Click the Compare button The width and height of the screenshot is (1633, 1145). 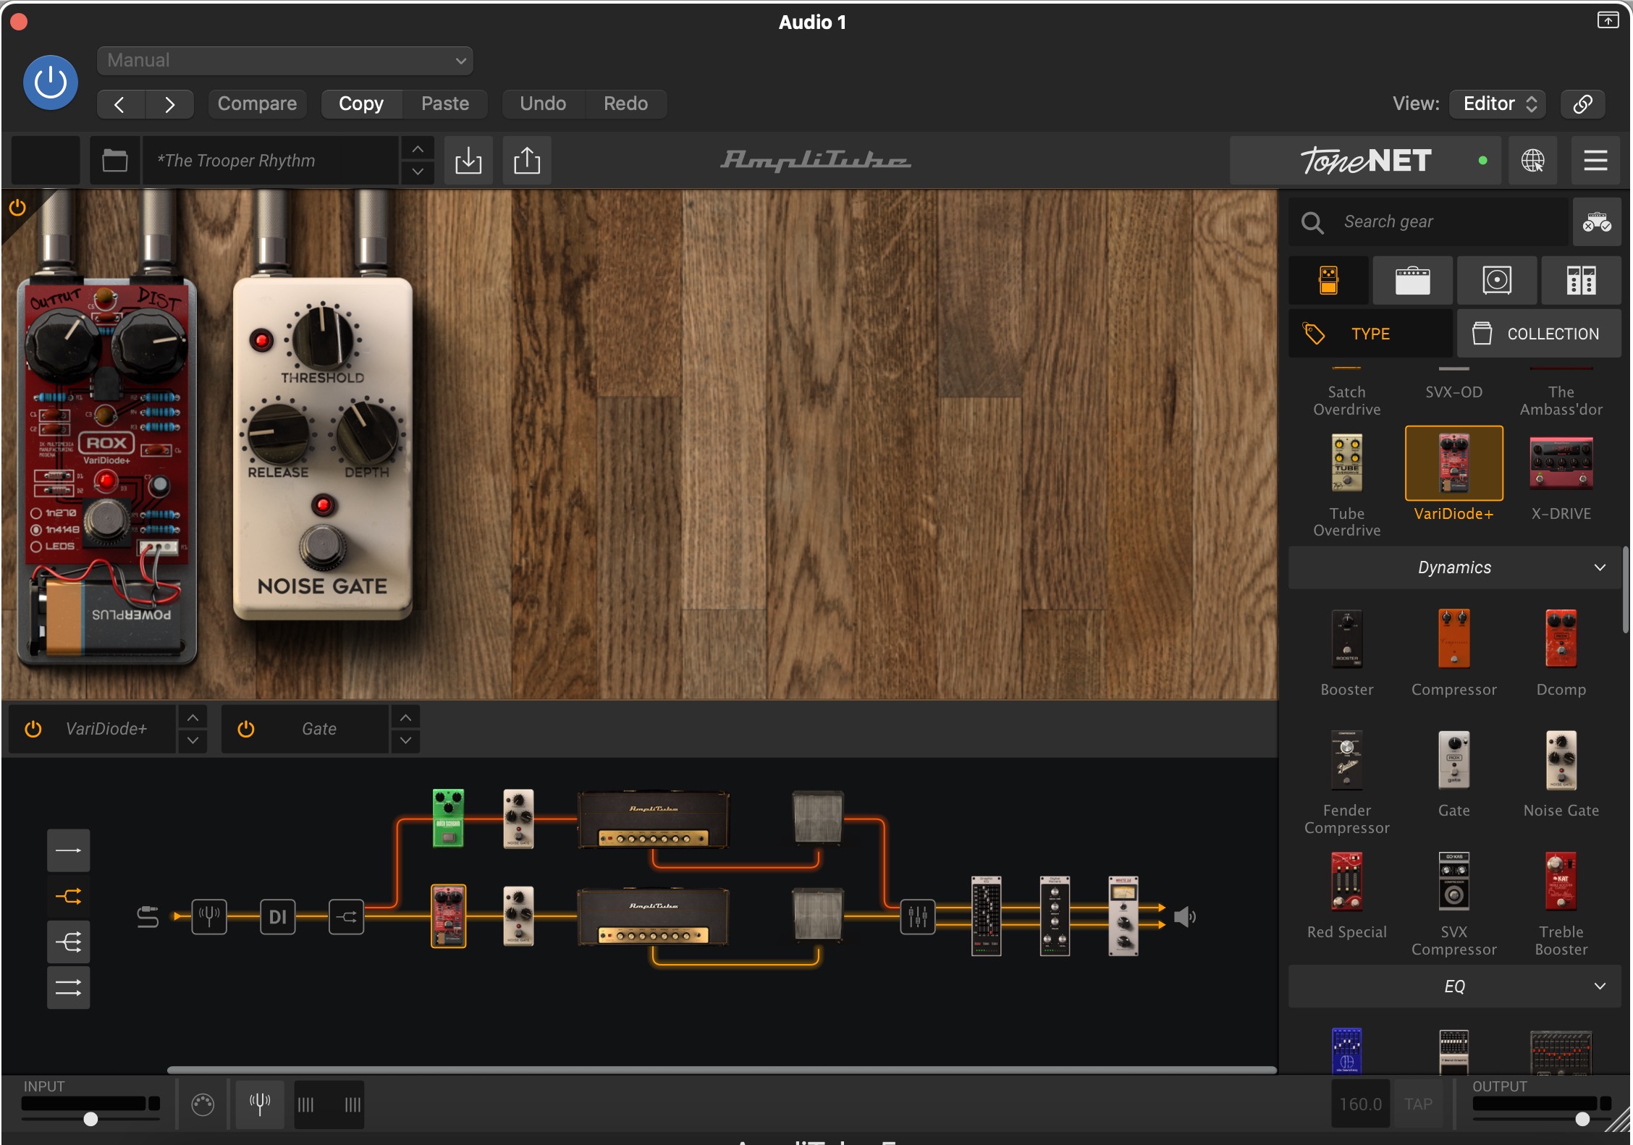pyautogui.click(x=257, y=103)
